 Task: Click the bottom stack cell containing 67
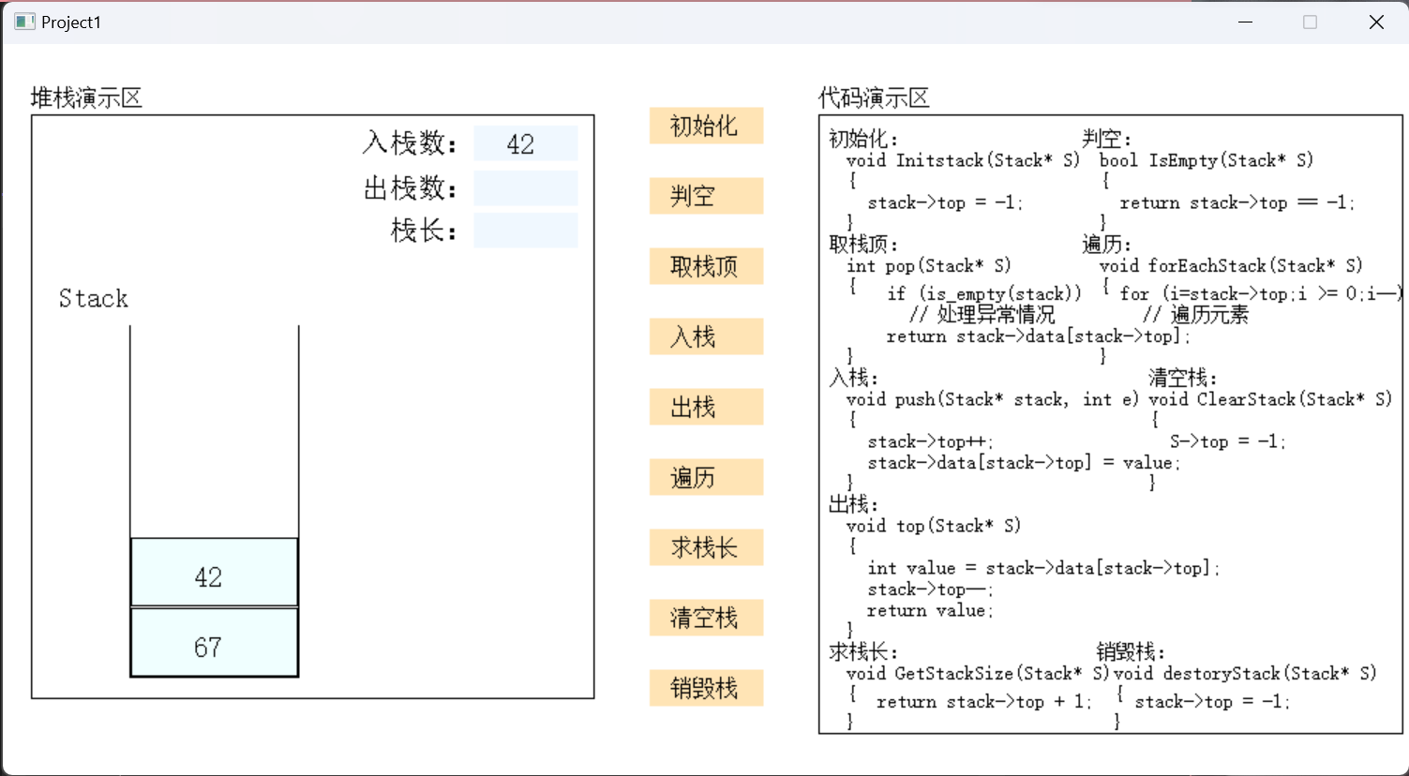(x=214, y=643)
